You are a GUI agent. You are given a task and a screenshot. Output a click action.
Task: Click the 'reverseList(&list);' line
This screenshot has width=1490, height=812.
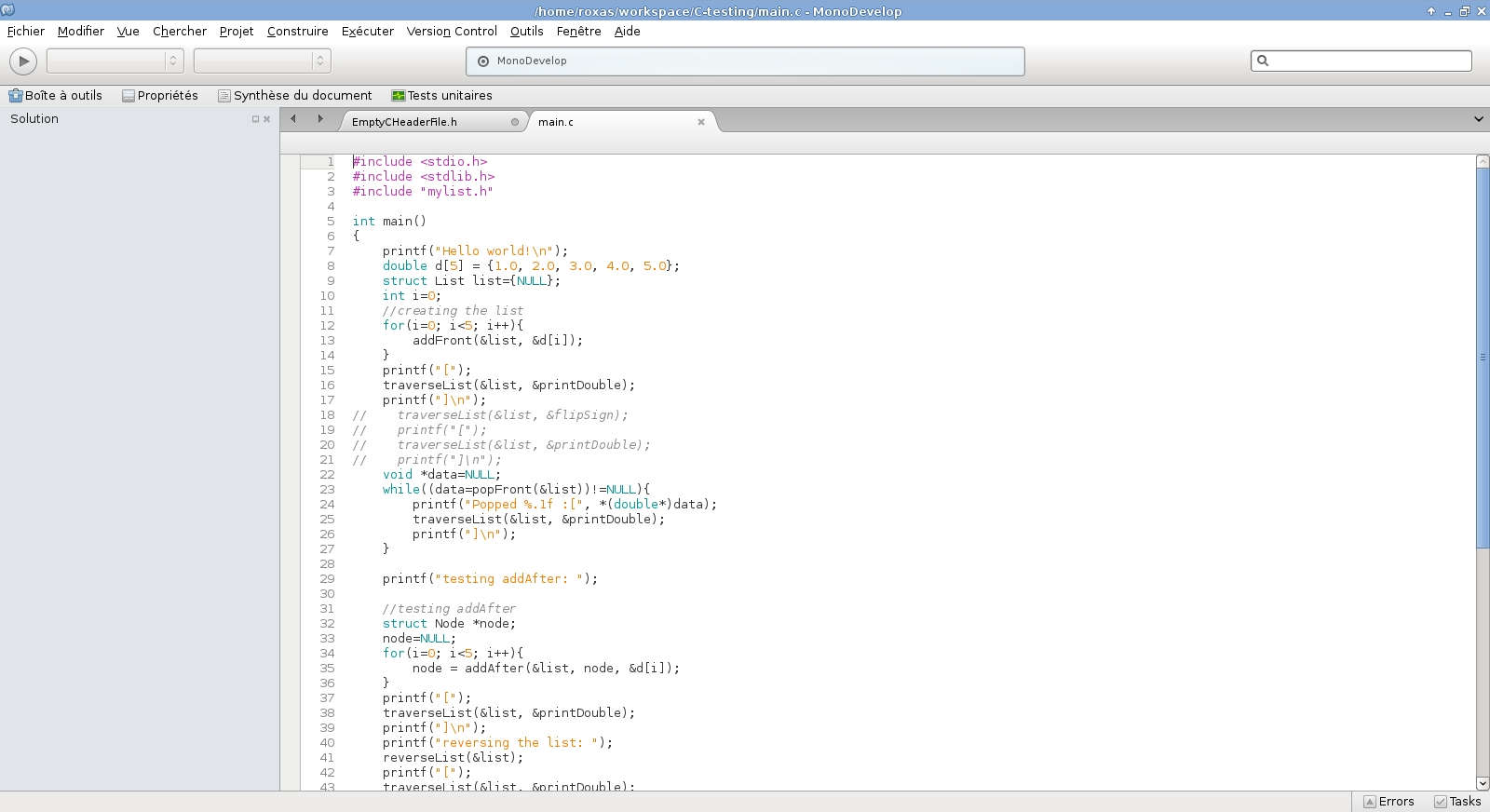[453, 758]
